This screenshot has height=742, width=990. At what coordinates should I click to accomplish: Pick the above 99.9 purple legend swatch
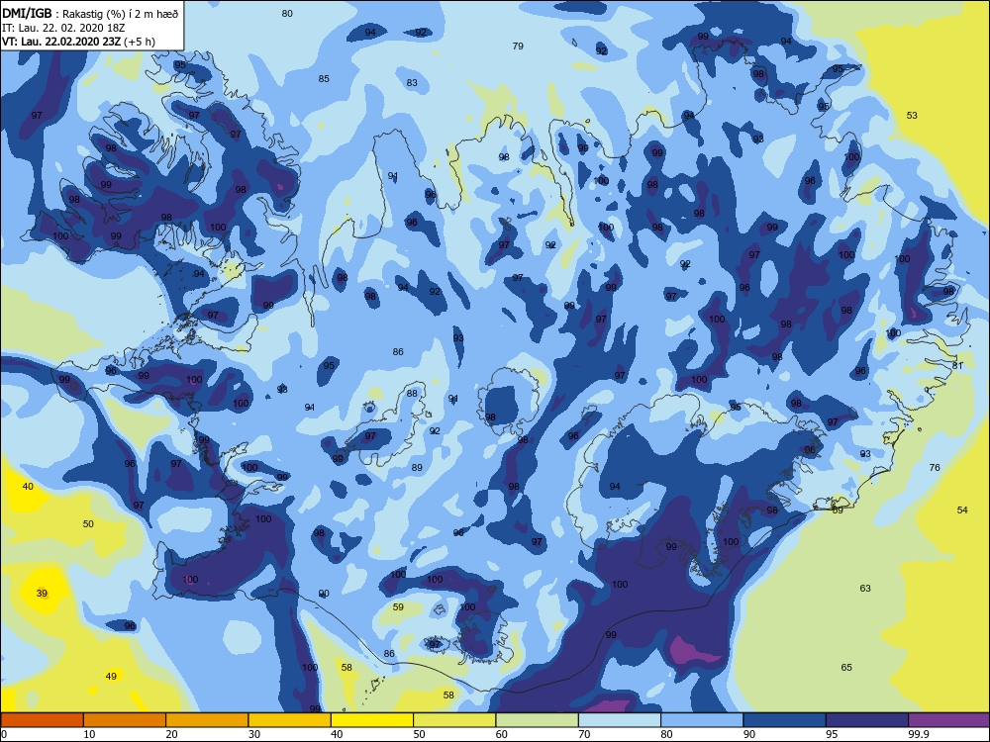click(x=949, y=720)
